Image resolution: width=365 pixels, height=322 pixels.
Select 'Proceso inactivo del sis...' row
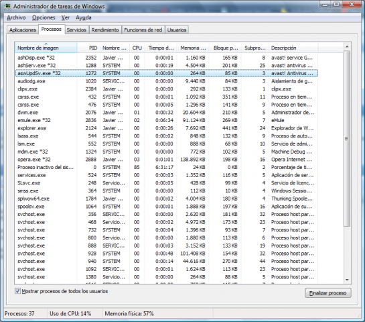[167, 168]
